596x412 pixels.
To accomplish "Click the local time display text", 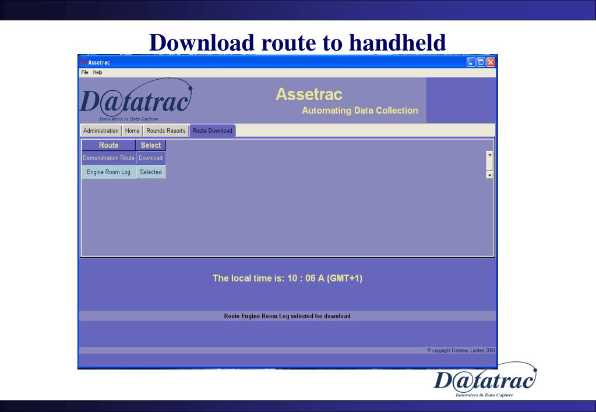I will point(287,278).
